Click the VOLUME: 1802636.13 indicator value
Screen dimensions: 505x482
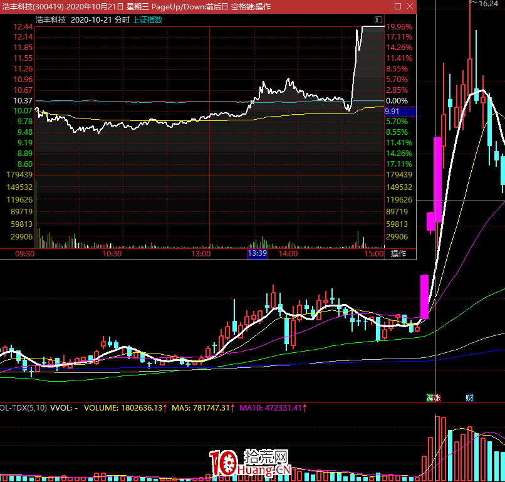click(123, 408)
